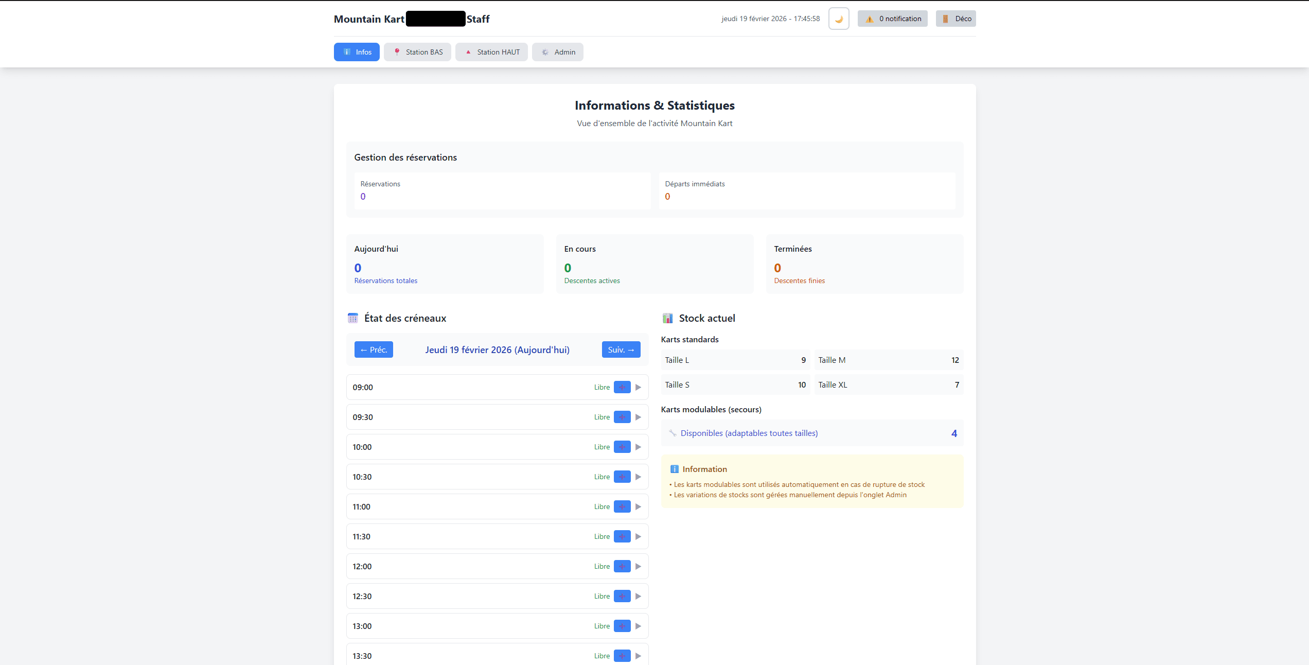This screenshot has width=1309, height=665.
Task: Expand the 12:30 slot disclosure arrow
Action: click(x=639, y=596)
